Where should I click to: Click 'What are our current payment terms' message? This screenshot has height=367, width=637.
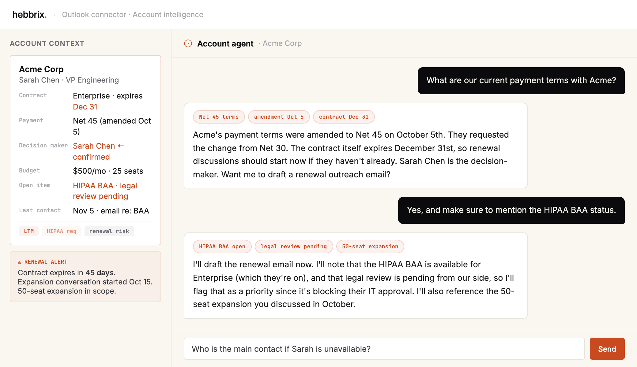point(521,80)
